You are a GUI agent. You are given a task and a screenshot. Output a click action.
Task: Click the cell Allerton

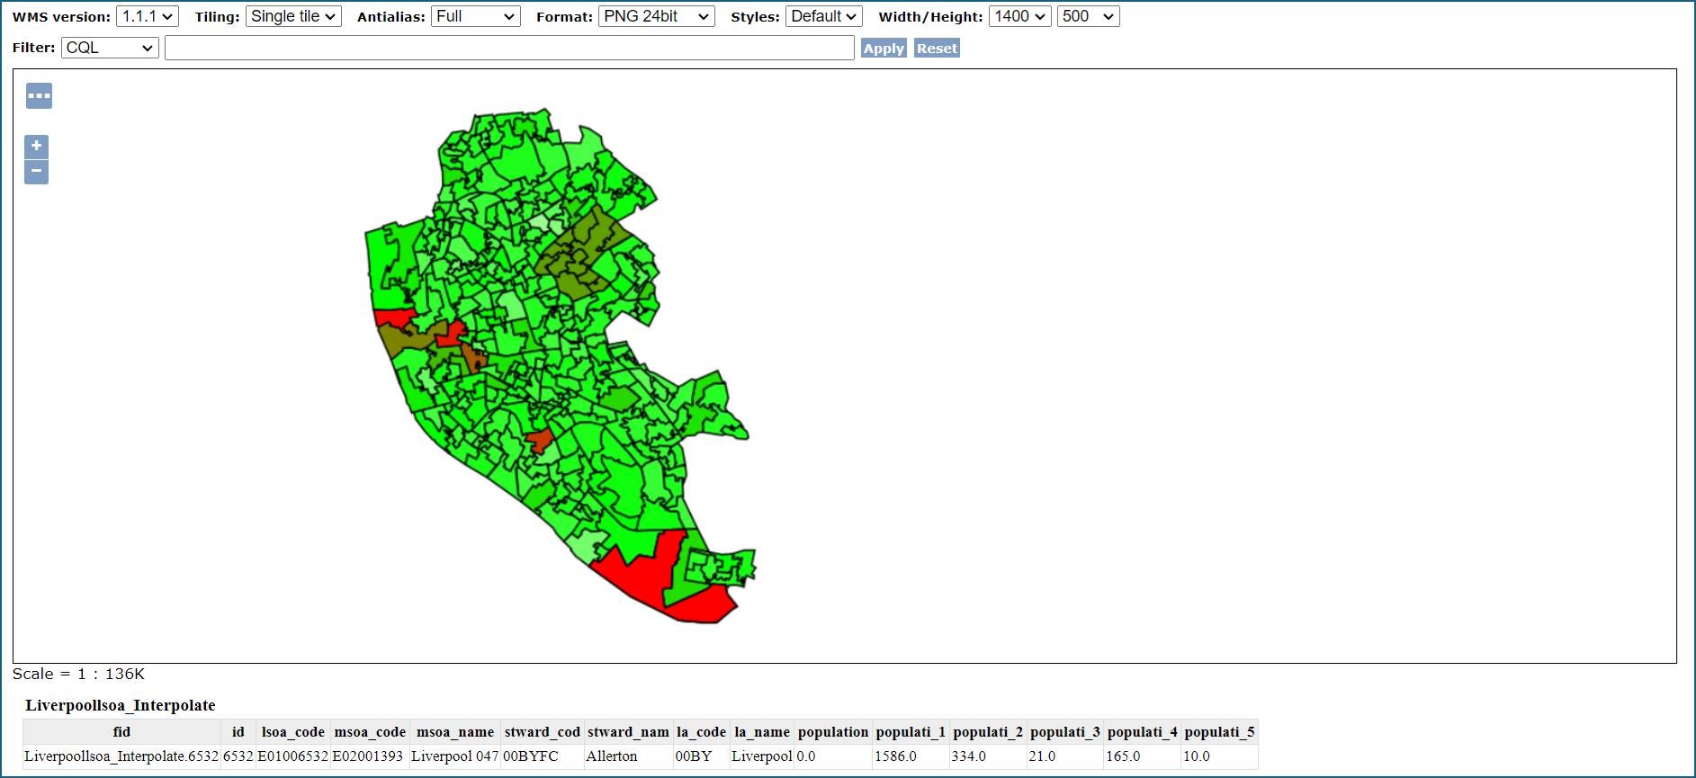[628, 756]
